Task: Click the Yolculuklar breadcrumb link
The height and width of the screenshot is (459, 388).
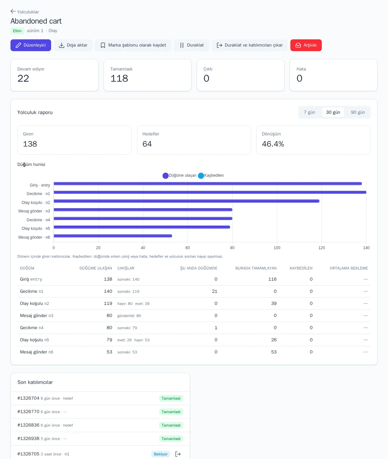Action: pyautogui.click(x=28, y=12)
